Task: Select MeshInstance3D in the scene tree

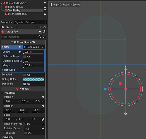Action: (x=18, y=14)
